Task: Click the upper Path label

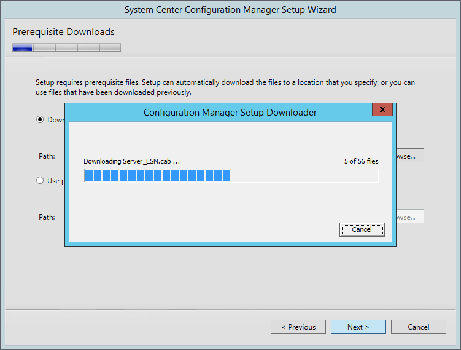Action: click(x=47, y=156)
